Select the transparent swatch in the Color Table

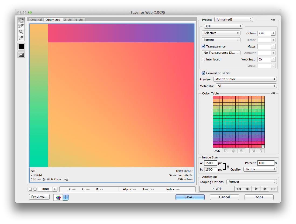tap(263, 146)
